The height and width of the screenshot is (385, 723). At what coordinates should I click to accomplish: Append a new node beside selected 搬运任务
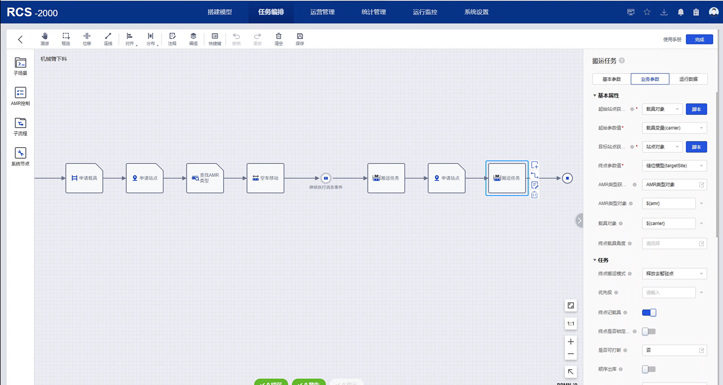tap(535, 165)
